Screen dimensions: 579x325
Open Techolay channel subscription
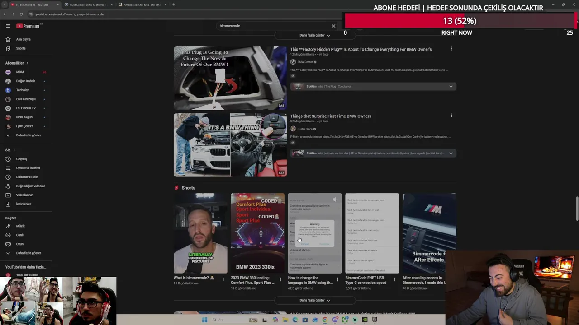(x=23, y=90)
